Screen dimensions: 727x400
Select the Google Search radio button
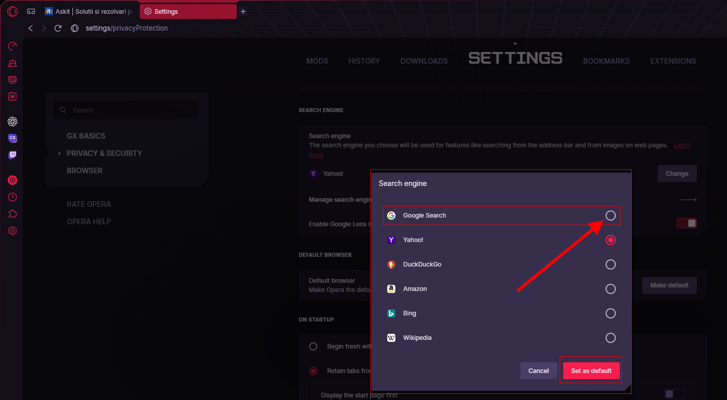pyautogui.click(x=610, y=216)
